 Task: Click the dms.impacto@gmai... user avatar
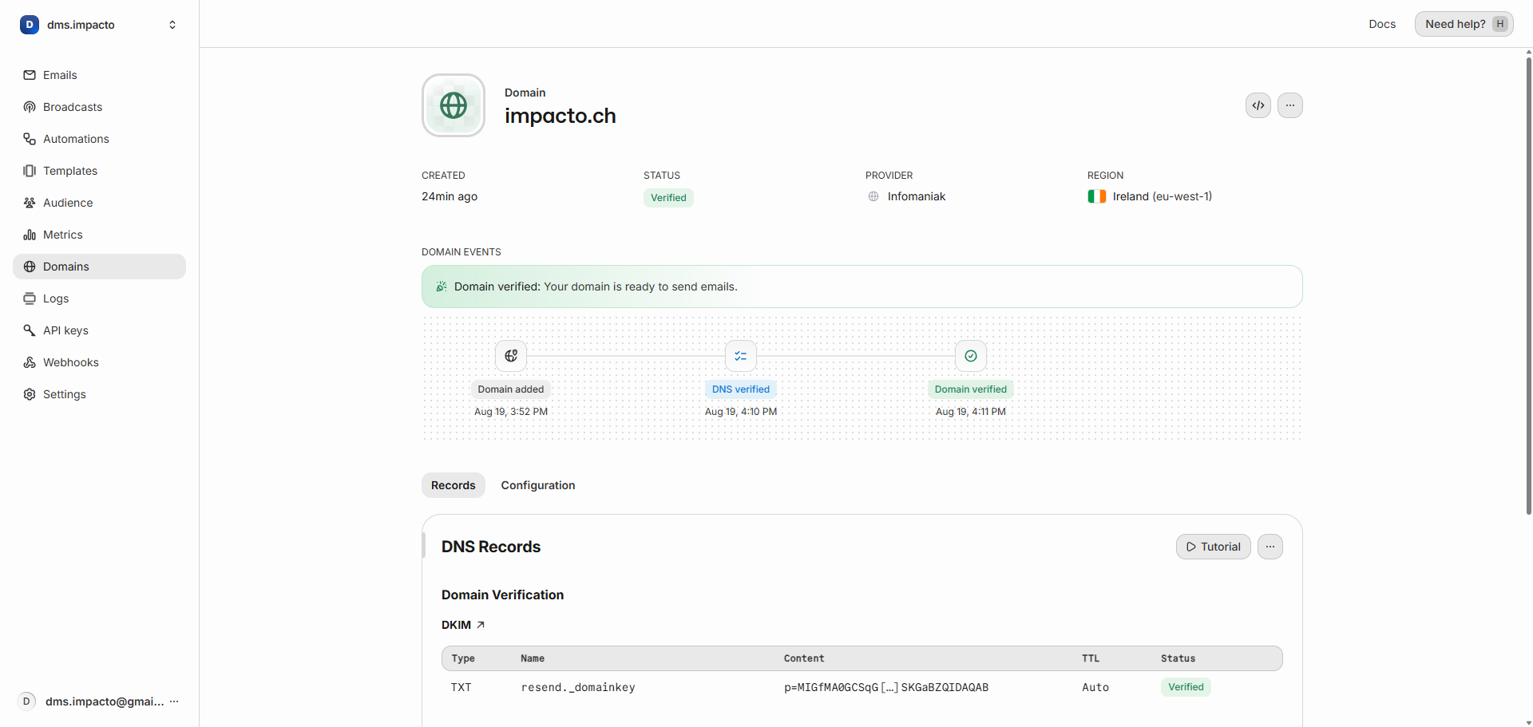point(26,701)
